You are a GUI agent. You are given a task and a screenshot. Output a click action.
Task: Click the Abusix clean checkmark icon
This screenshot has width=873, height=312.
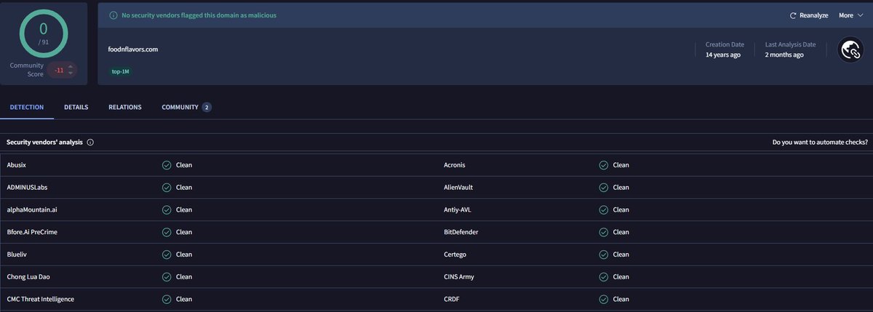coord(167,165)
